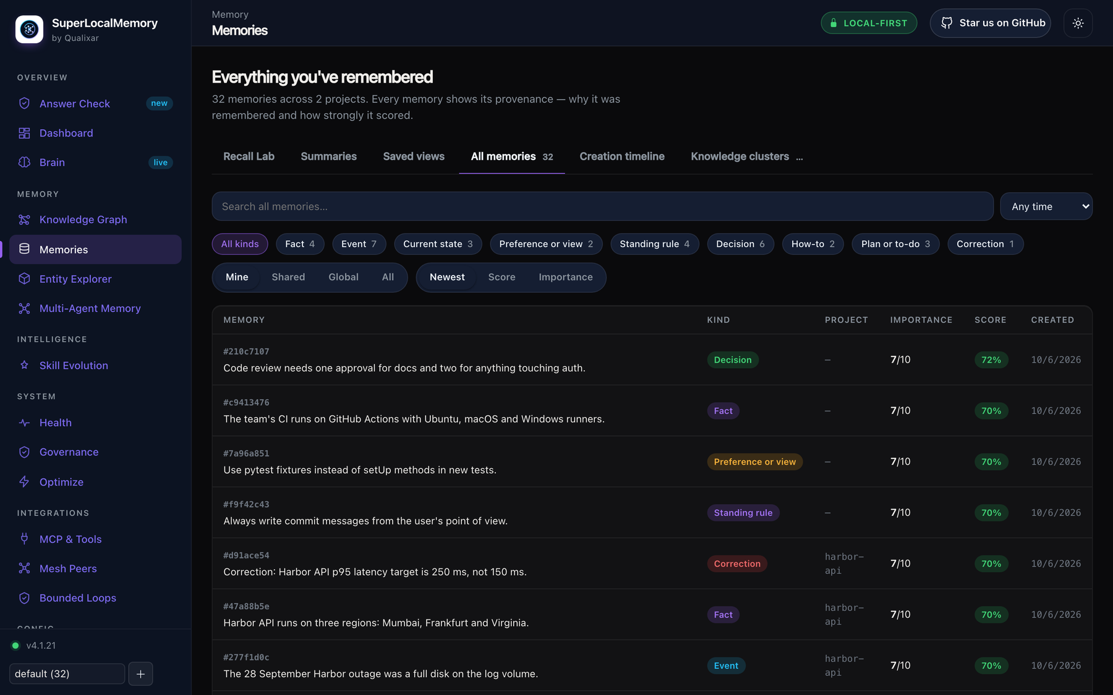Click the Optimize lightning icon
Image resolution: width=1113 pixels, height=695 pixels.
tap(24, 482)
